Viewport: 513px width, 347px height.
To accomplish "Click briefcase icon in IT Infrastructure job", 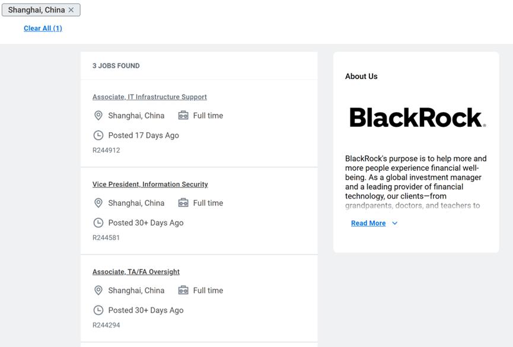I will [x=183, y=116].
